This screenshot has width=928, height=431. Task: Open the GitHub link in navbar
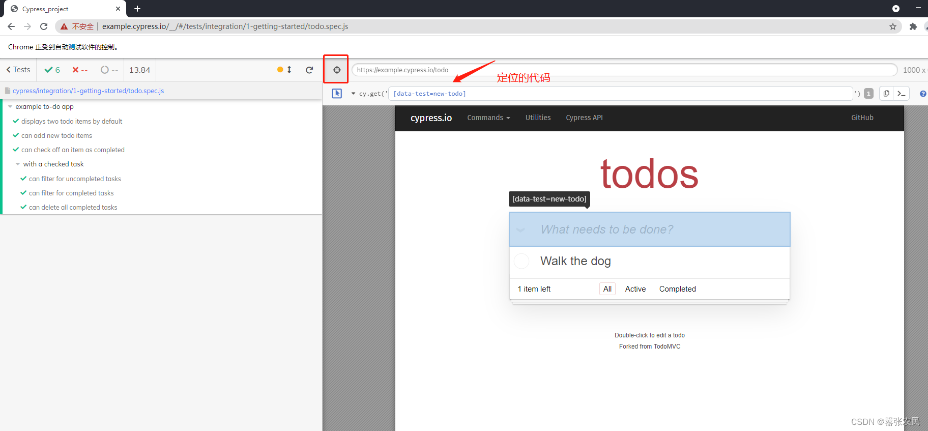point(862,118)
